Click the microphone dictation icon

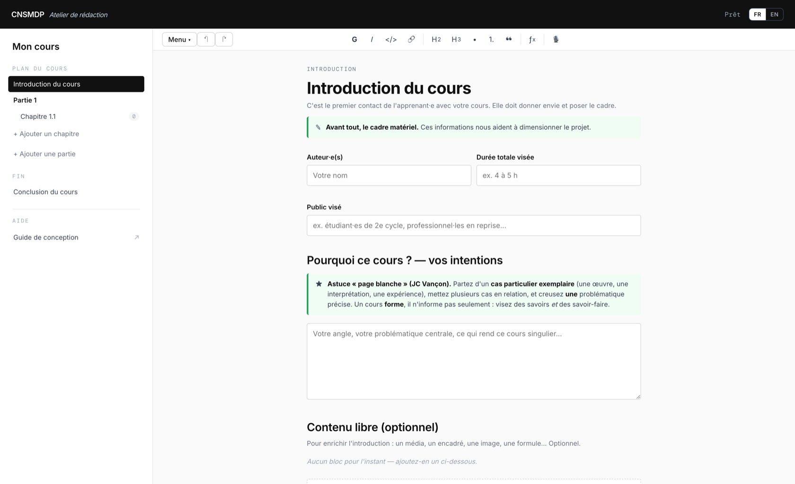click(556, 39)
